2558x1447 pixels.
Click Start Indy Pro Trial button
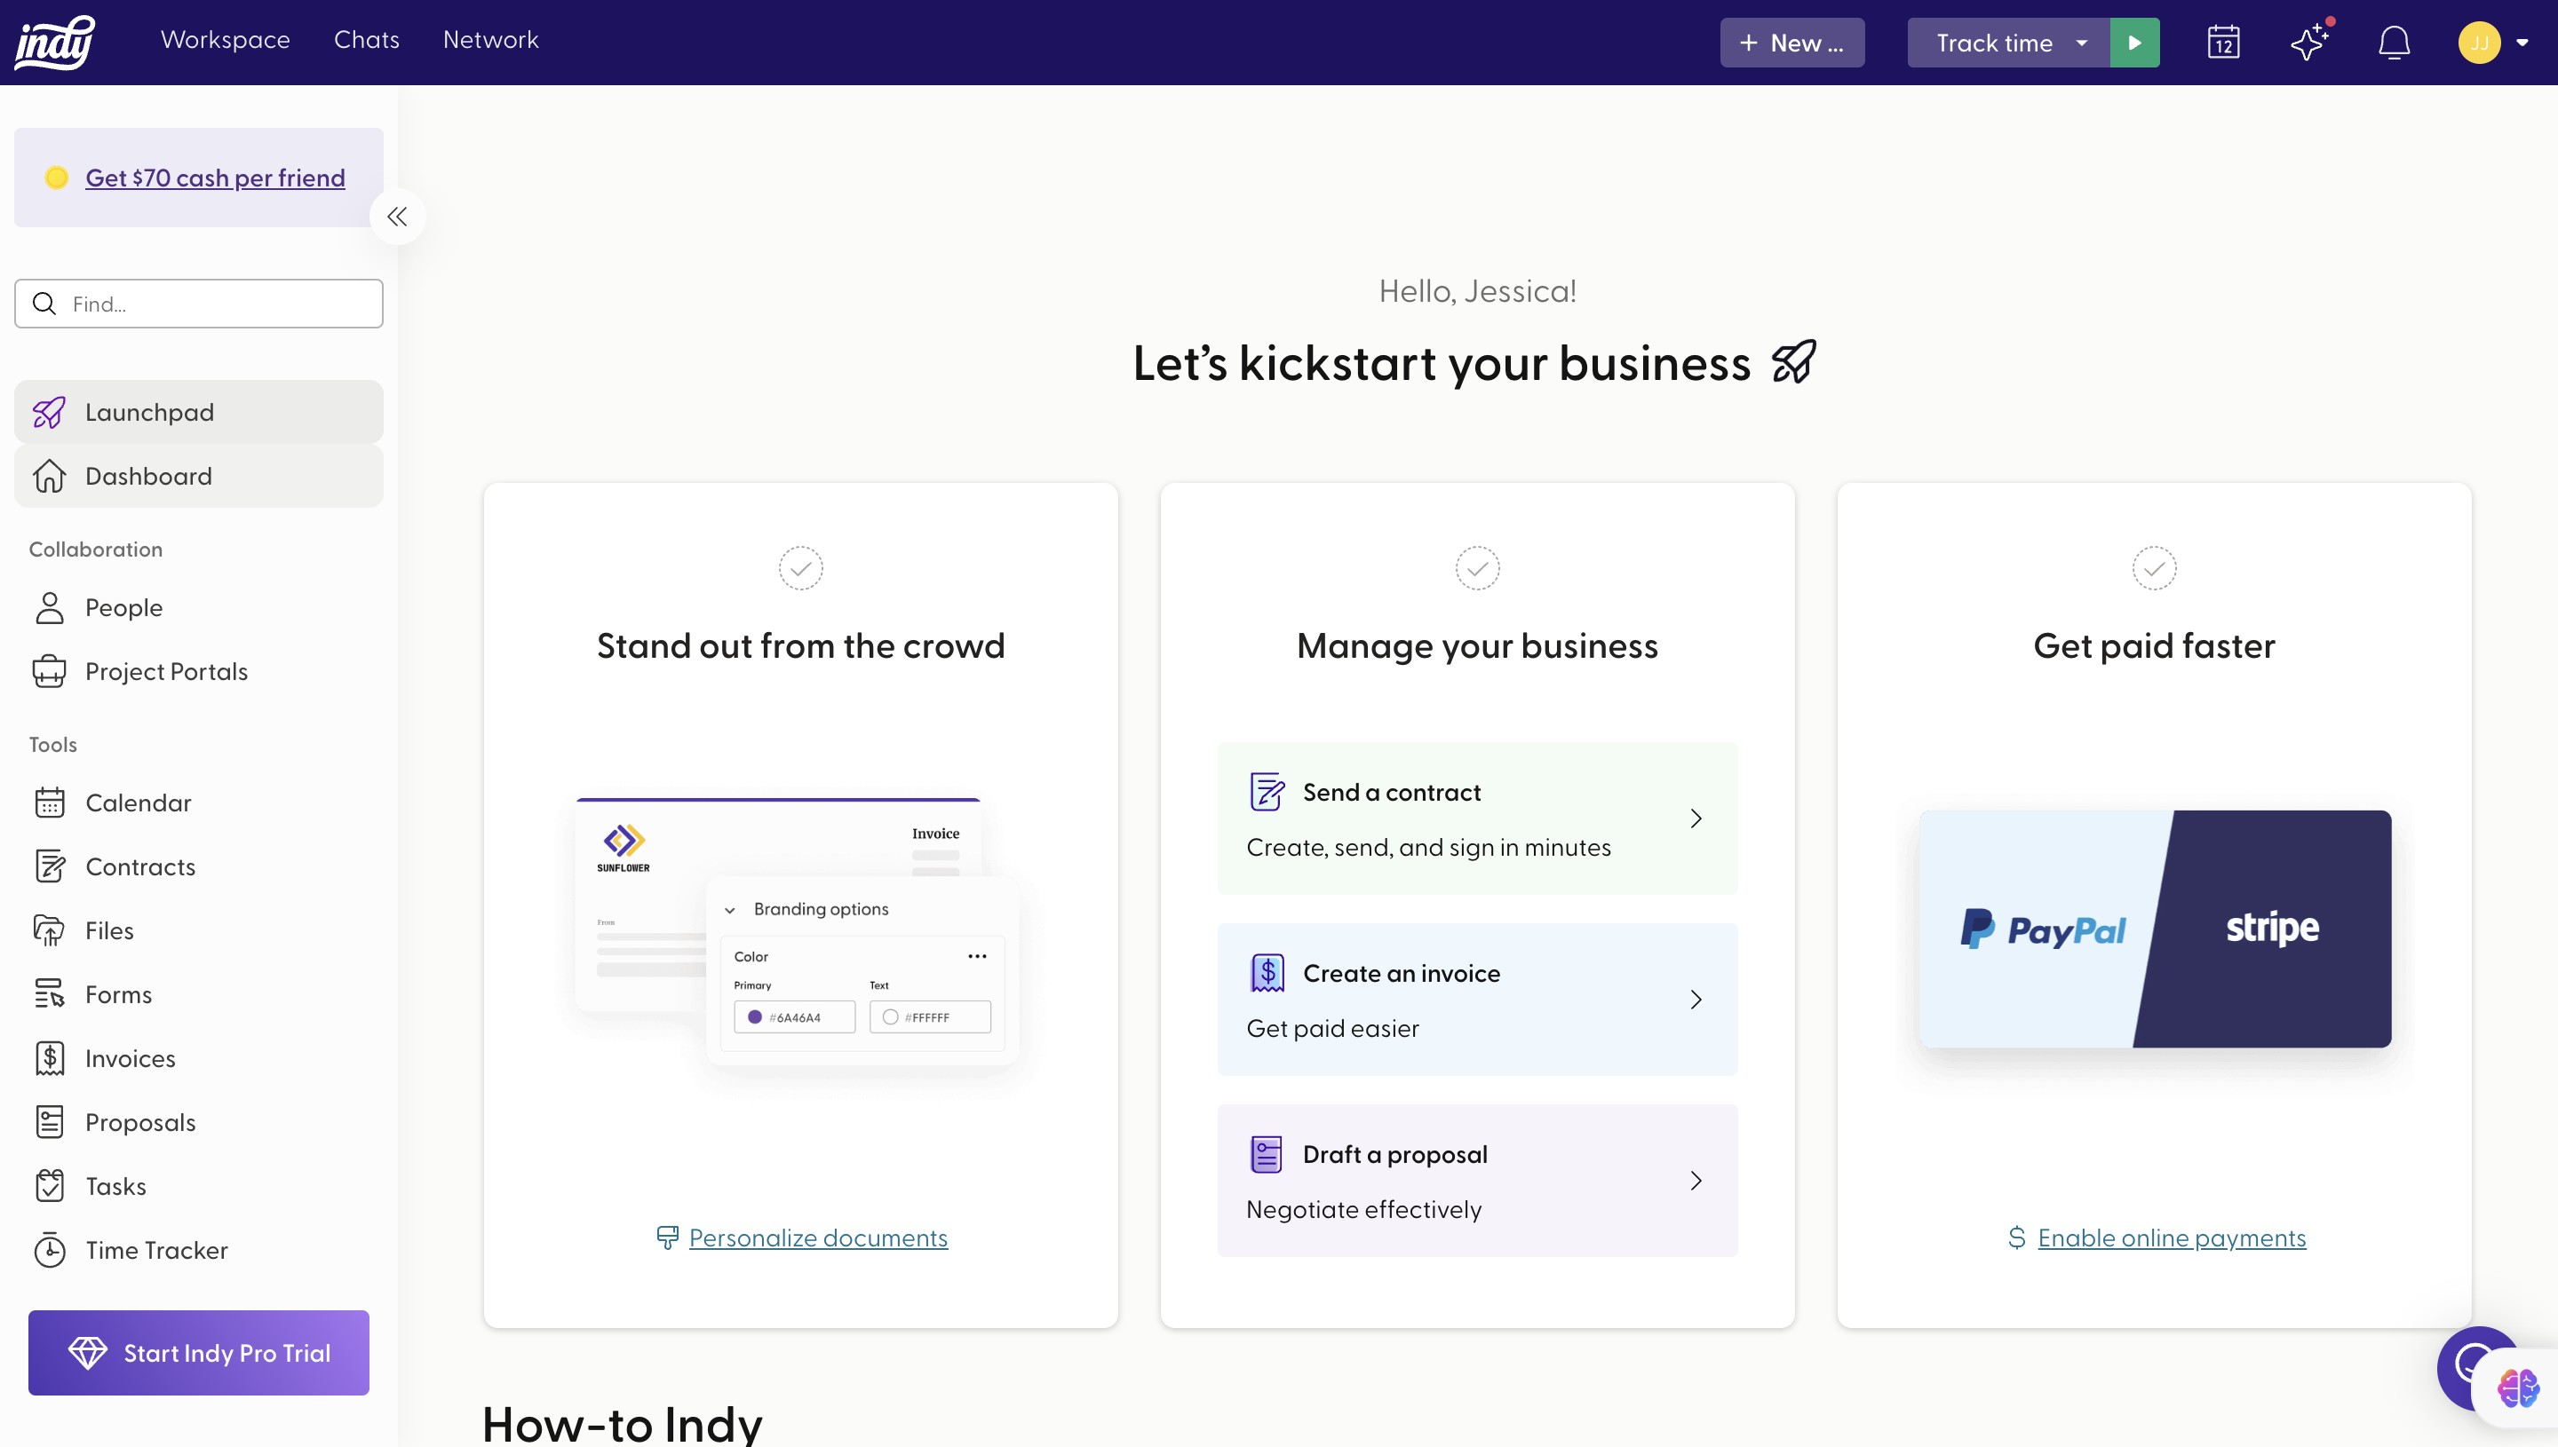point(199,1353)
